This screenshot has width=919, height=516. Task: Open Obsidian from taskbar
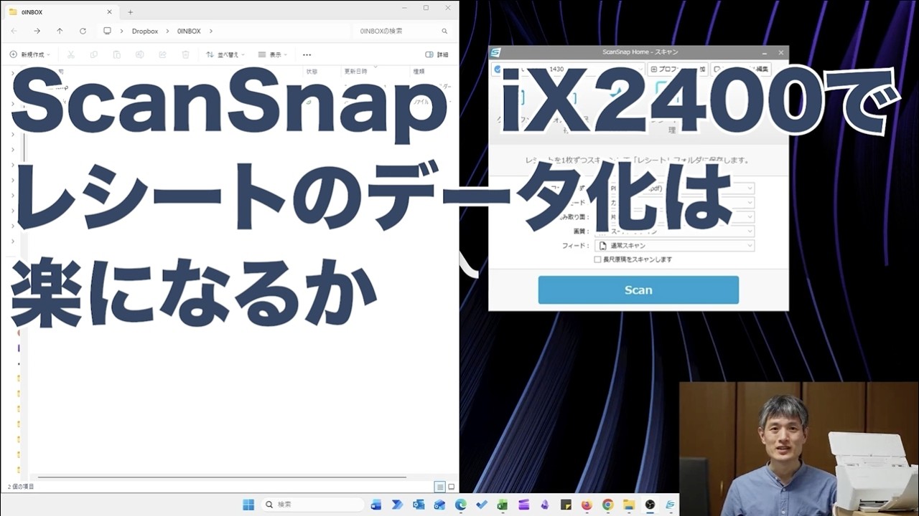click(545, 505)
